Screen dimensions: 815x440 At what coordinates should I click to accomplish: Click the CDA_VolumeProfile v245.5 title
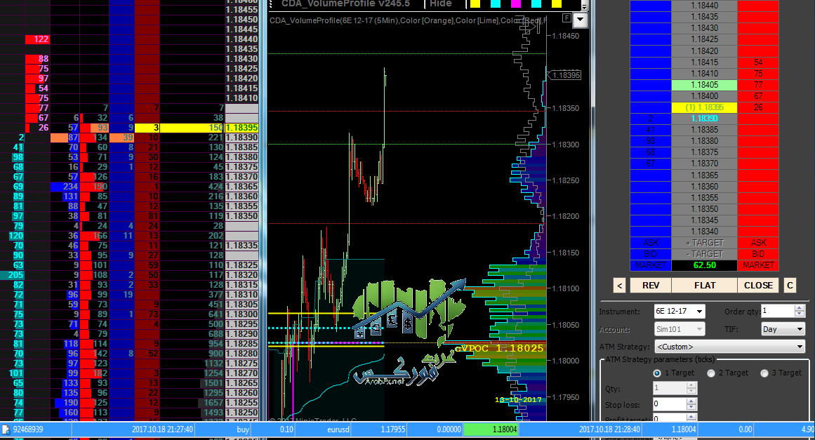345,4
